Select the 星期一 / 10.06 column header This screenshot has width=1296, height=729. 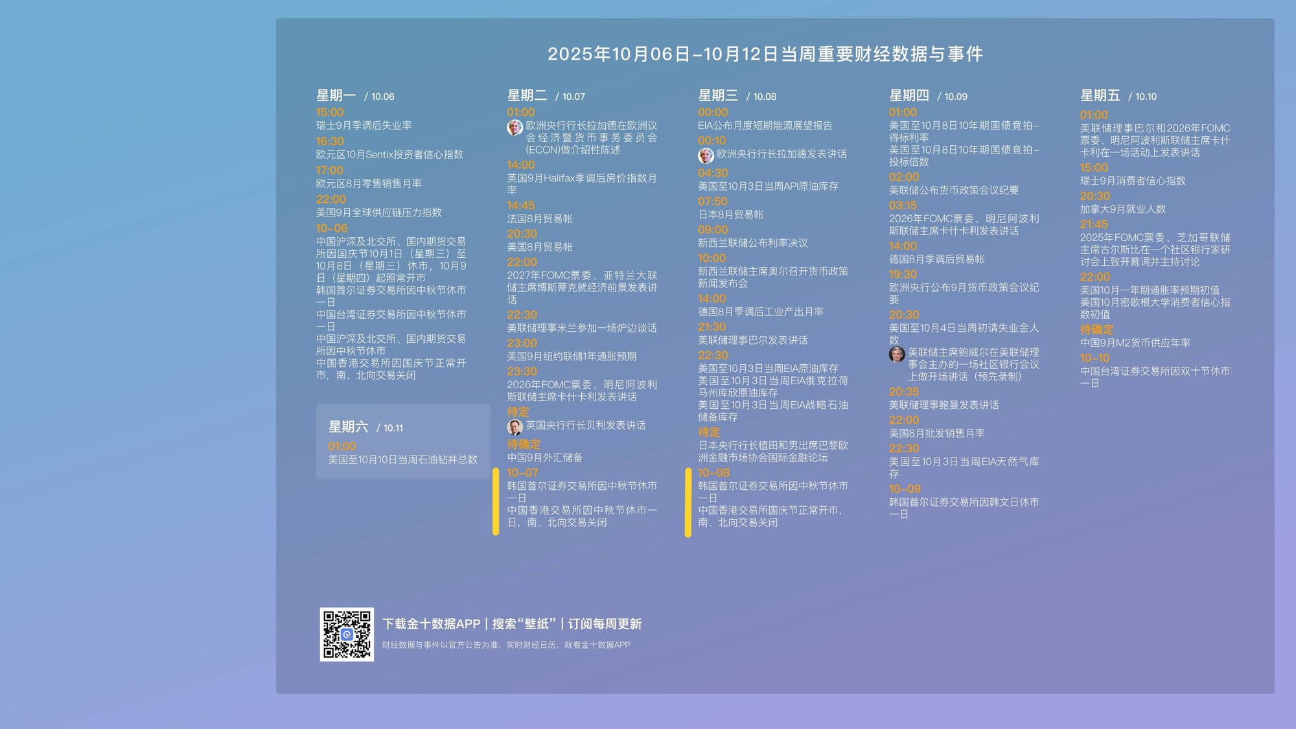pyautogui.click(x=354, y=96)
